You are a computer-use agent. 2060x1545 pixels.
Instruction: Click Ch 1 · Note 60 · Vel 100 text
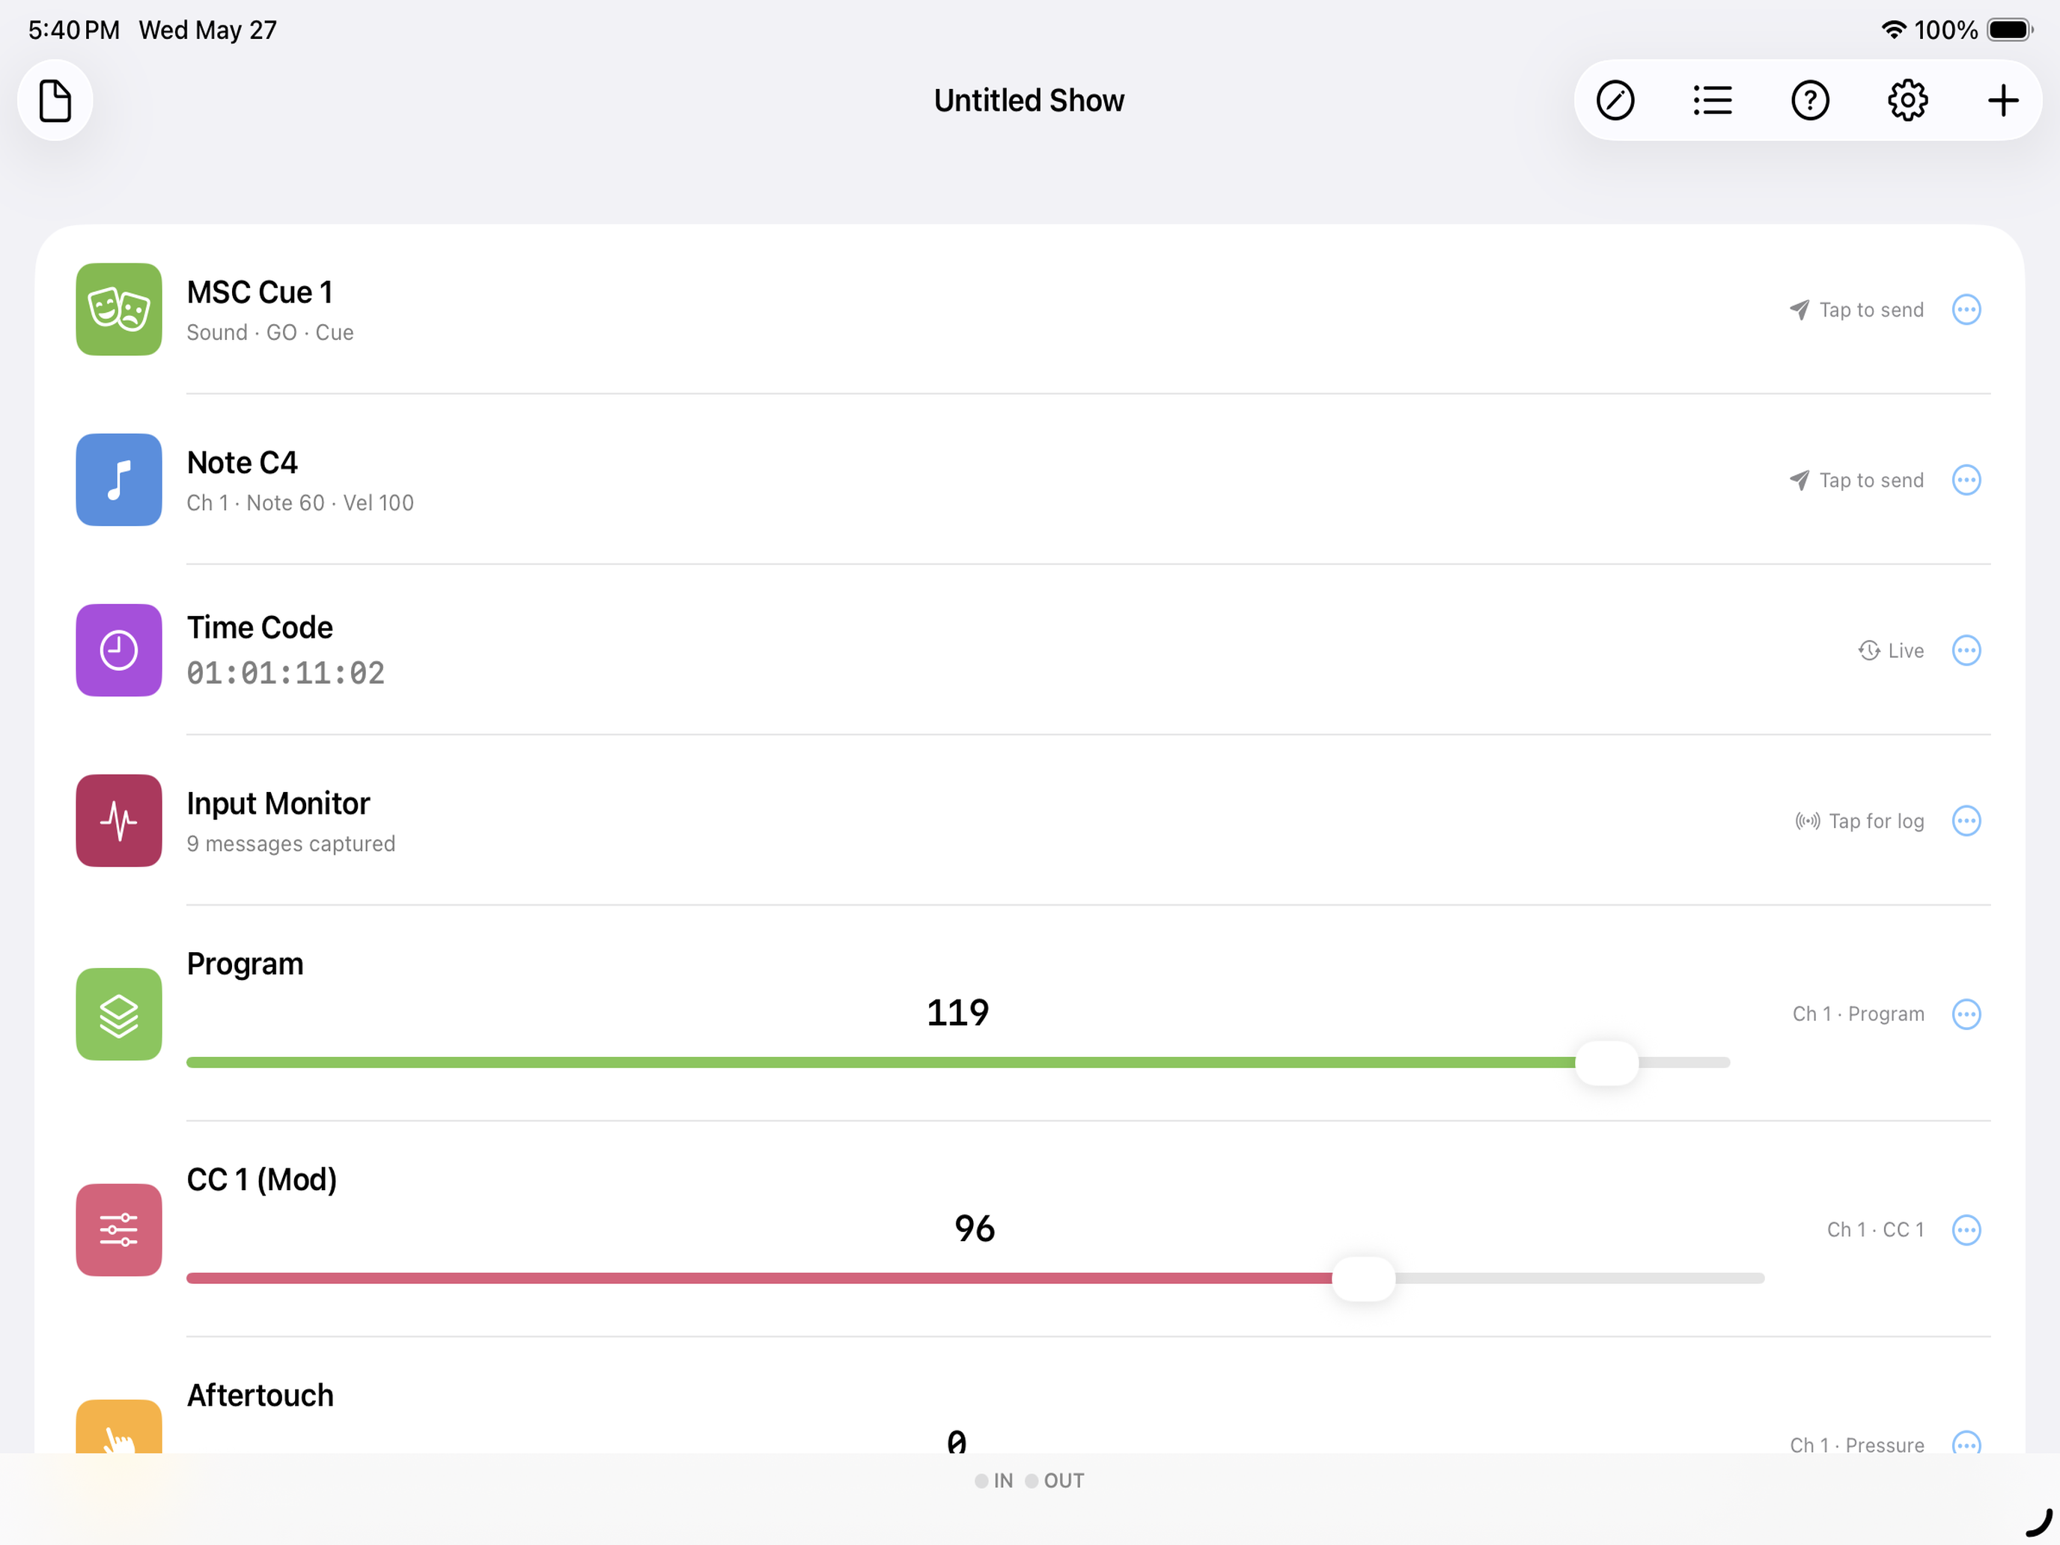click(x=300, y=503)
